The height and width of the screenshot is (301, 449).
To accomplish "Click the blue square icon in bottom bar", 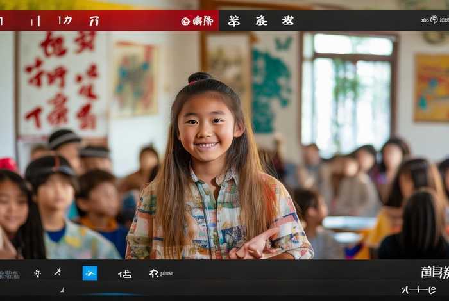I will pyautogui.click(x=90, y=273).
